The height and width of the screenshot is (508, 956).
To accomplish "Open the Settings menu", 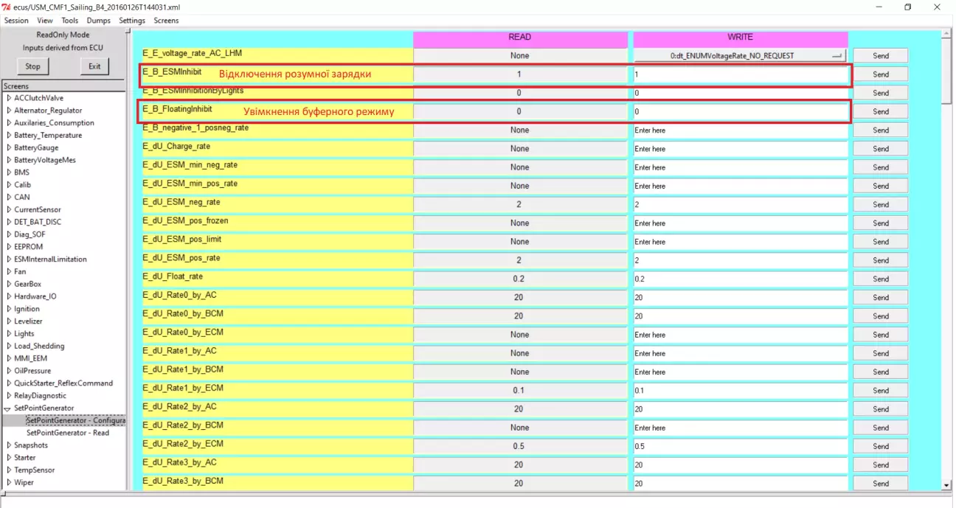I will click(x=132, y=21).
